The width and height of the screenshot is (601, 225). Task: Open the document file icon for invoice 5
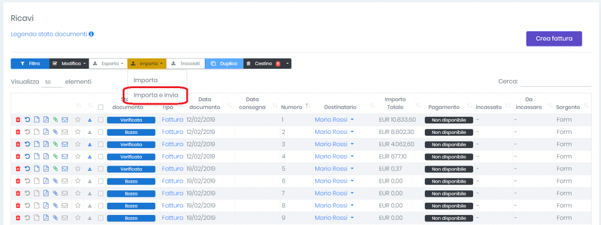37,169
